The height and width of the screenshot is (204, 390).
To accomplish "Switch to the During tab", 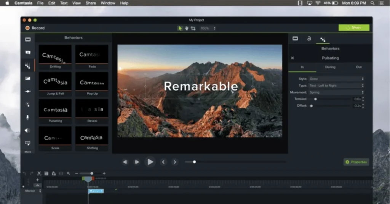I will point(330,67).
